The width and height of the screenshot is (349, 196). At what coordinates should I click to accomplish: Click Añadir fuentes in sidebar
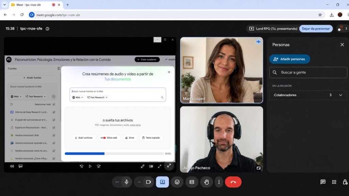point(32,78)
